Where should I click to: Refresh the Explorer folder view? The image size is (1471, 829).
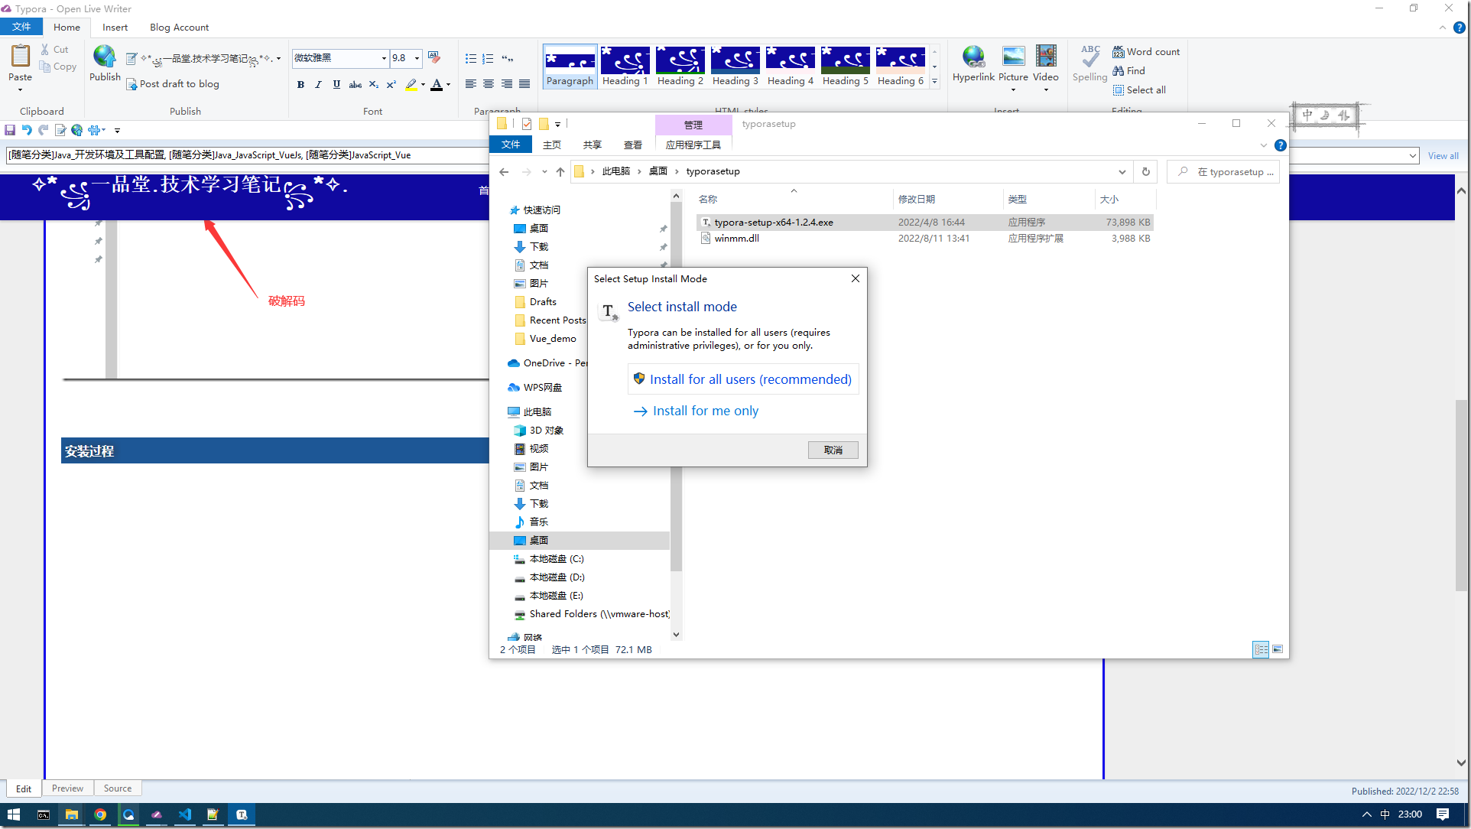click(1145, 172)
